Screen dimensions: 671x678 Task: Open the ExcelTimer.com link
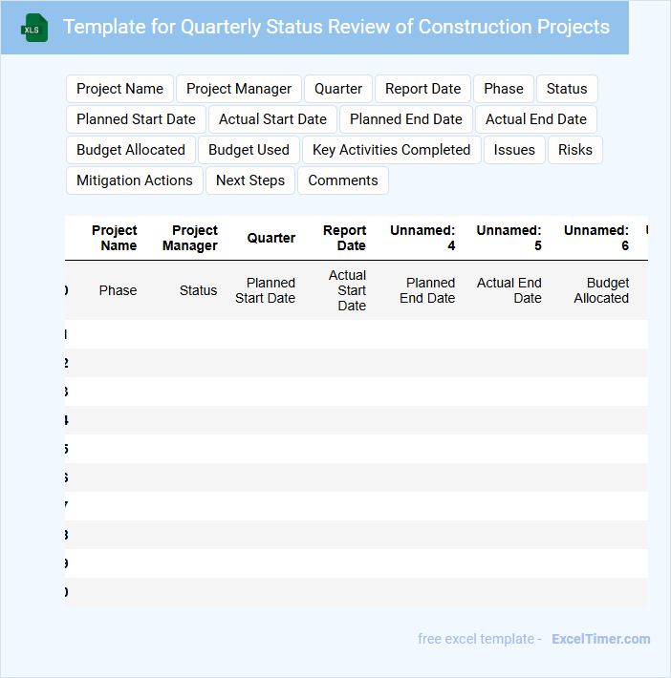coord(600,639)
